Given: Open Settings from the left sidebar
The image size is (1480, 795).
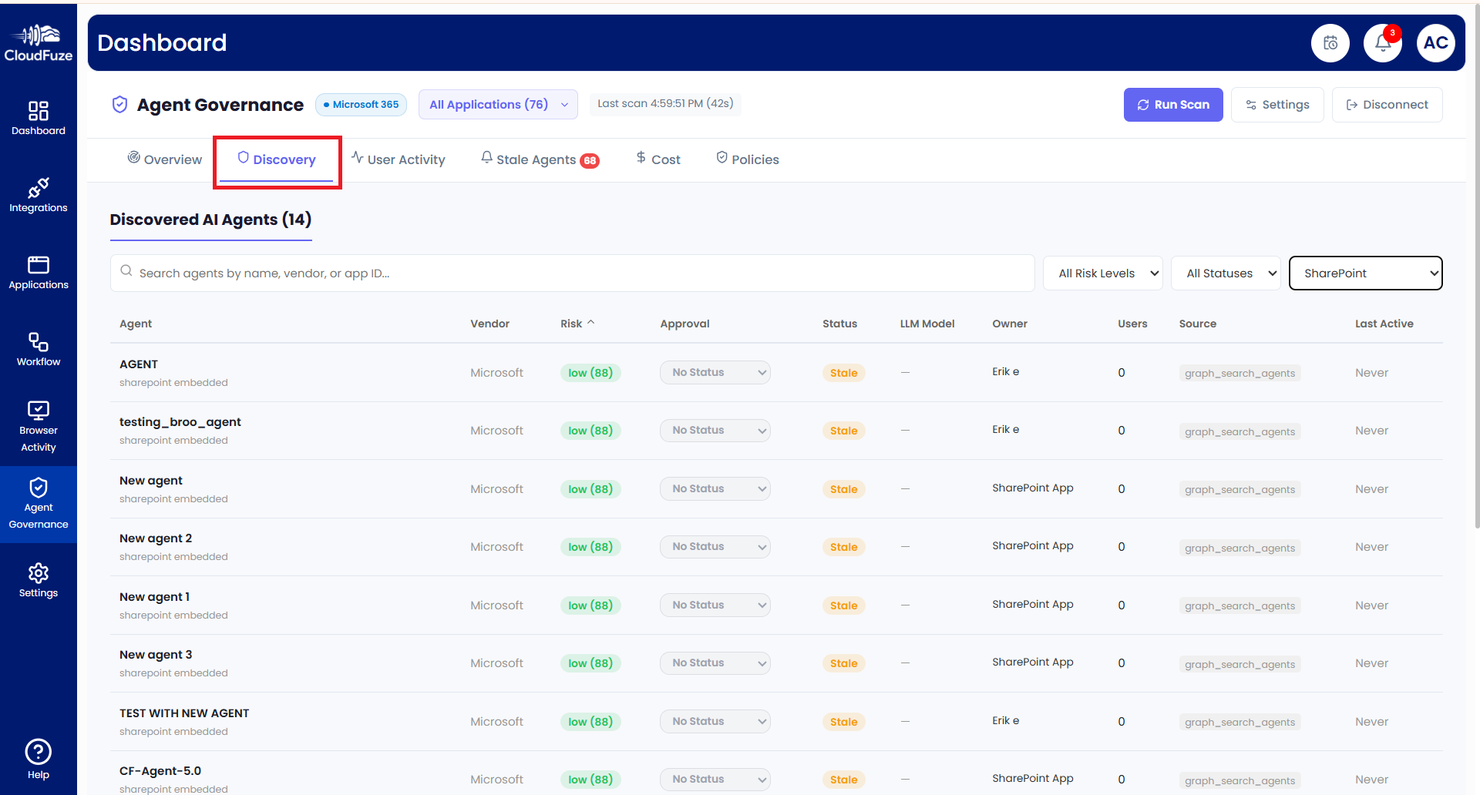Looking at the screenshot, I should (x=39, y=581).
